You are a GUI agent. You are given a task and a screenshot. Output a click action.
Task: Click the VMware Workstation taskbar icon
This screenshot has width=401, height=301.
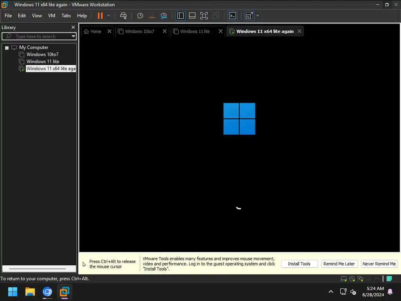(65, 292)
